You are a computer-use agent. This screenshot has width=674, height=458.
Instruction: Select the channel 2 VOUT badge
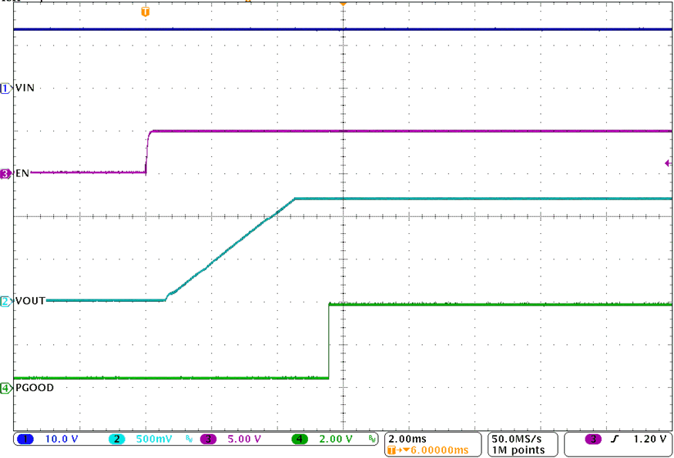[x=5, y=302]
